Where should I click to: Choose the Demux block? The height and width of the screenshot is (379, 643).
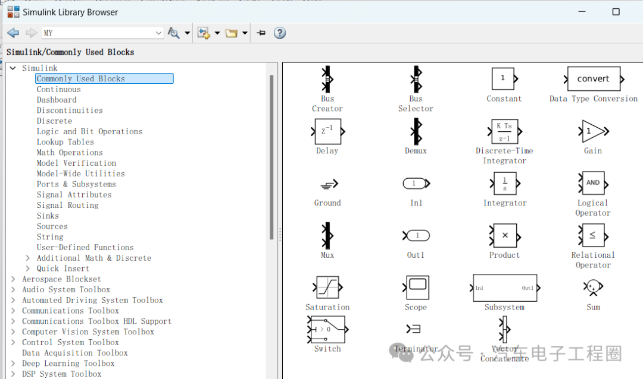coord(416,131)
